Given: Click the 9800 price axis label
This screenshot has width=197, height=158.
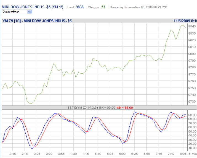Looking at the screenshot, I should 192,54.
